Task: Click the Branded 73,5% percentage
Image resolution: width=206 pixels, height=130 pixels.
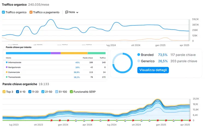Action: (x=163, y=55)
